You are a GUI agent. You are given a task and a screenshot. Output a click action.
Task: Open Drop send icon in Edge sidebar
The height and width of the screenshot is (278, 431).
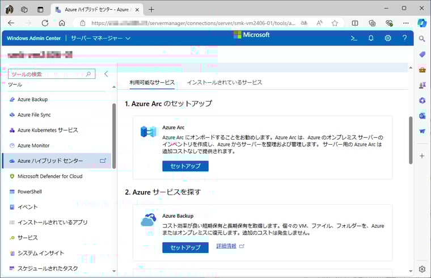pyautogui.click(x=422, y=132)
